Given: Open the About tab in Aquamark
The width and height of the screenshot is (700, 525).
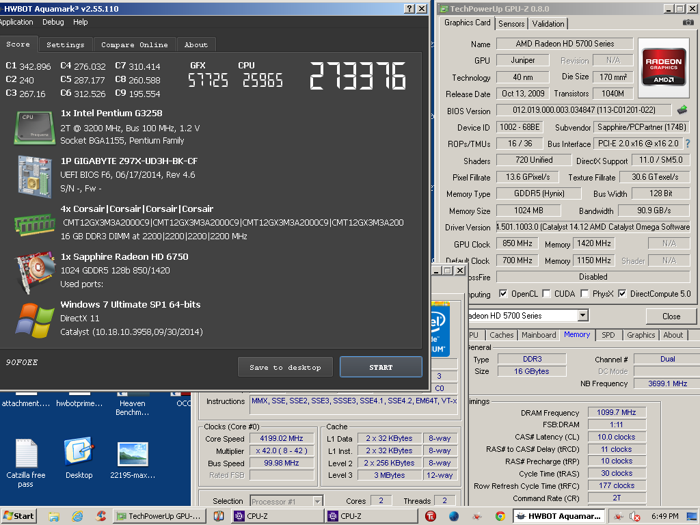Looking at the screenshot, I should coord(196,44).
